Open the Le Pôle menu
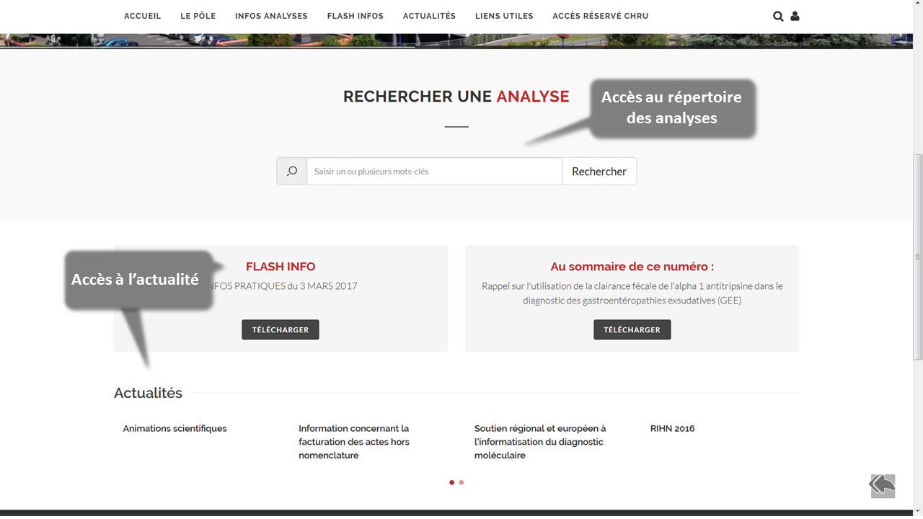This screenshot has height=519, width=923. 198,16
